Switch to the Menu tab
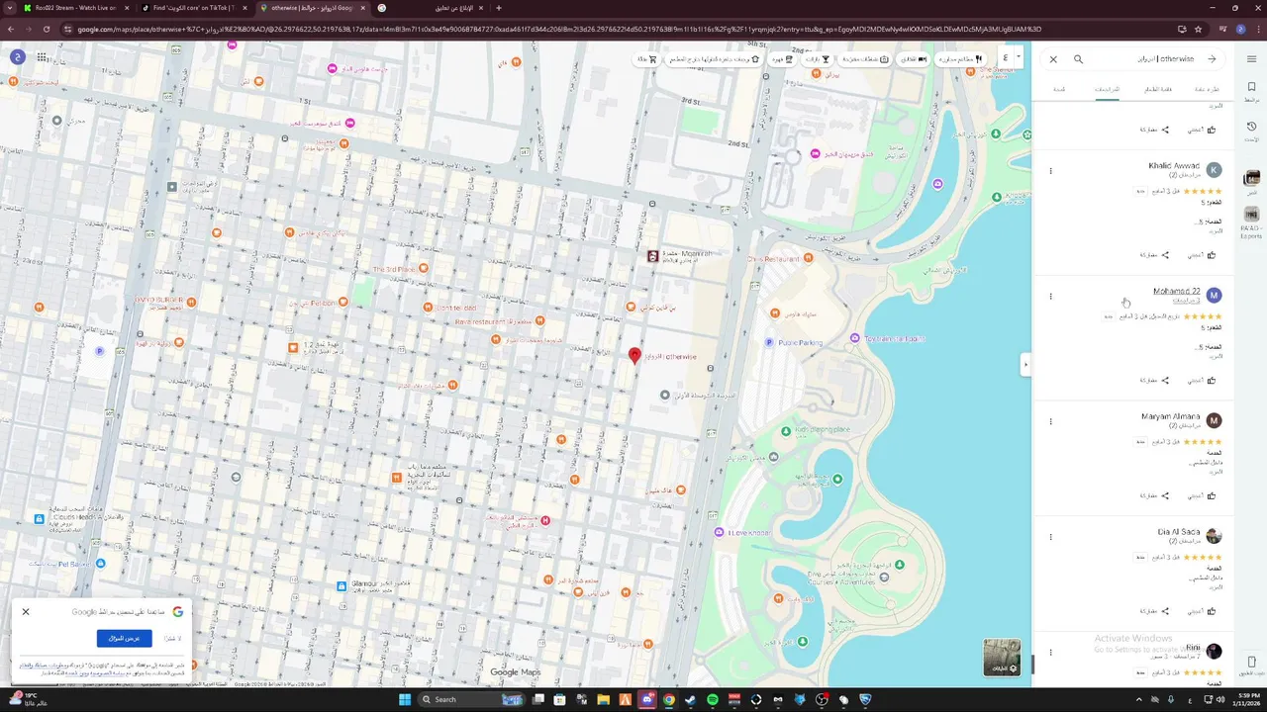1267x712 pixels. coord(1158,89)
